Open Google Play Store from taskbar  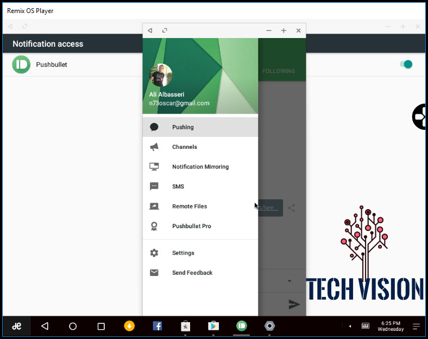tap(213, 326)
